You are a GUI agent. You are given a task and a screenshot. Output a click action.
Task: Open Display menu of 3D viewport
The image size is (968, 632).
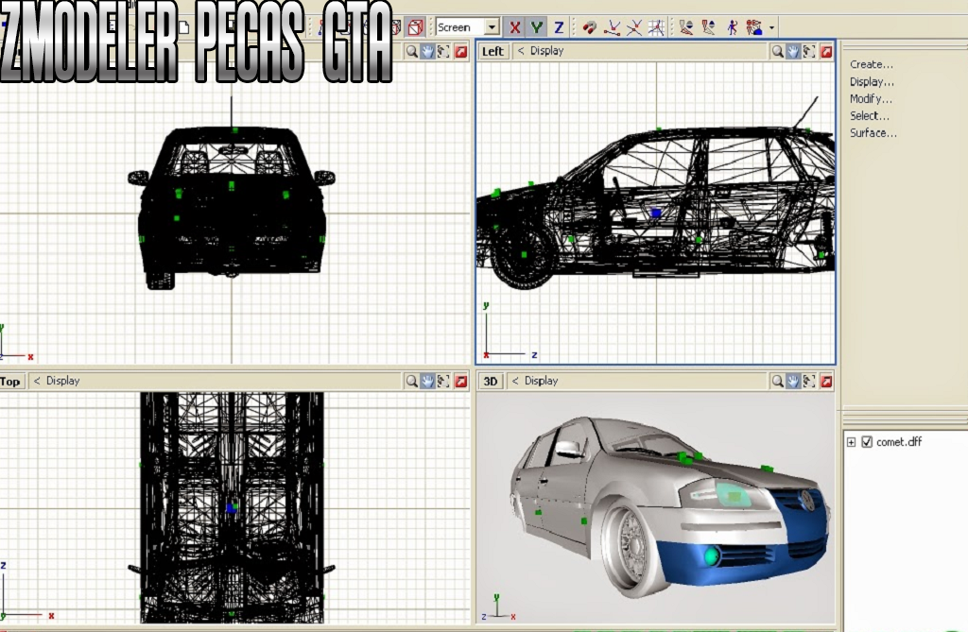(x=542, y=381)
